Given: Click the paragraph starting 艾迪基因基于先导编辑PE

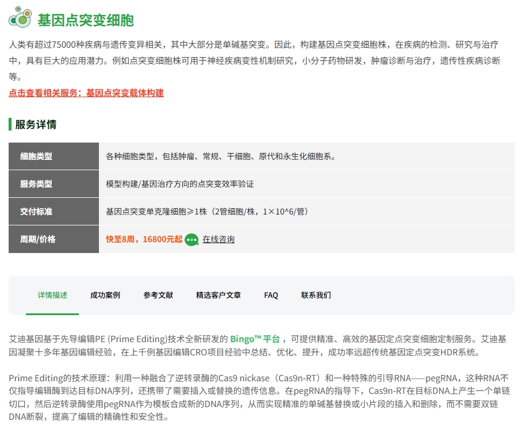Looking at the screenshot, I should click(x=258, y=346).
